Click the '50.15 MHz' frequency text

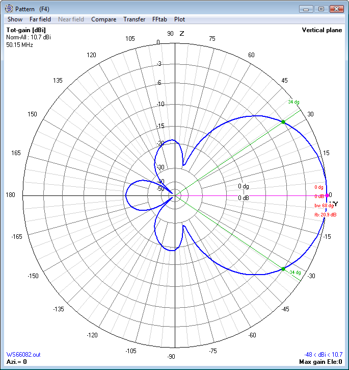pyautogui.click(x=19, y=45)
